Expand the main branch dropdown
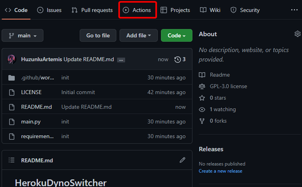Viewport: 302px width, 187px height. click(x=23, y=36)
